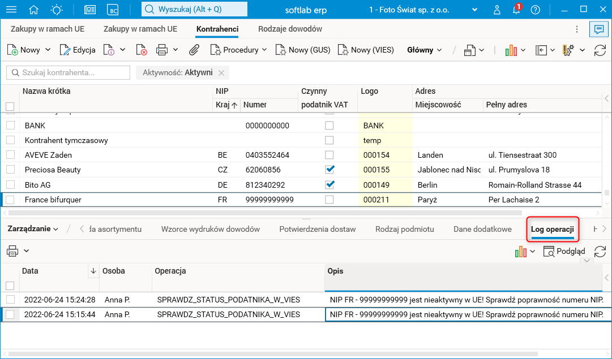This screenshot has width=612, height=359.
Task: Open the notifications bell icon
Action: (x=516, y=10)
